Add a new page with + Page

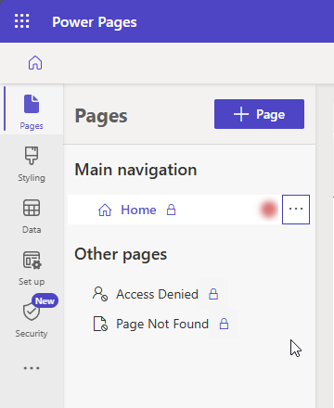click(x=259, y=114)
